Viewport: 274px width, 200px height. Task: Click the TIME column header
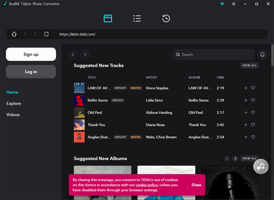[220, 77]
